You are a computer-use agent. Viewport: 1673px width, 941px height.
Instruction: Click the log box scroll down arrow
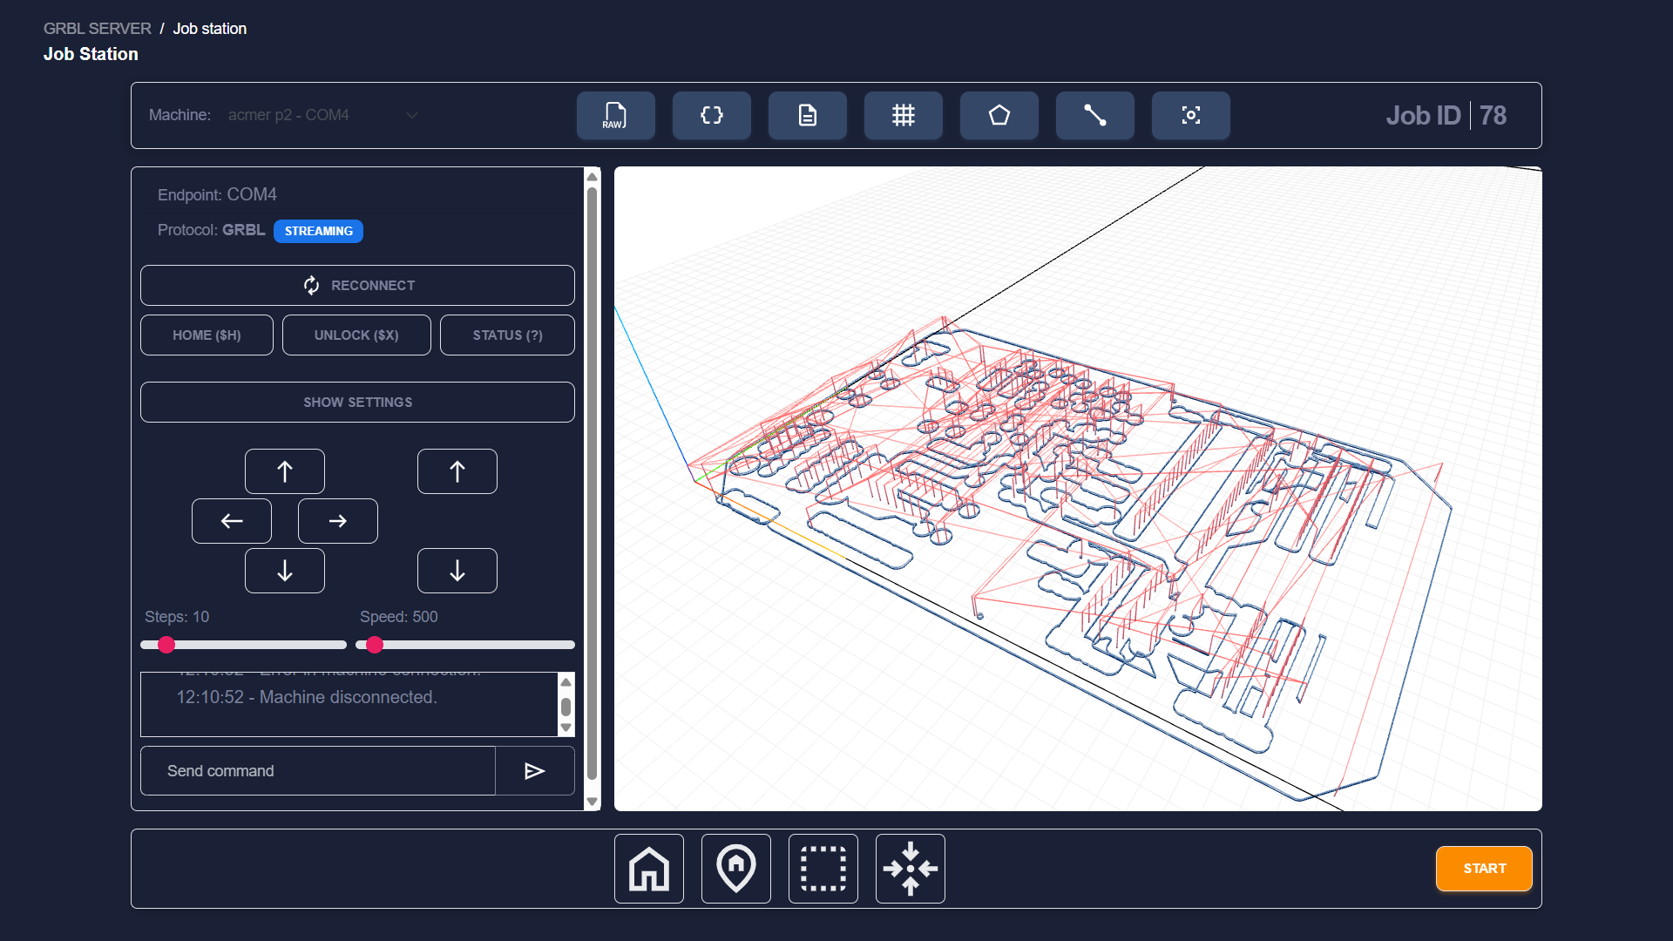click(566, 728)
